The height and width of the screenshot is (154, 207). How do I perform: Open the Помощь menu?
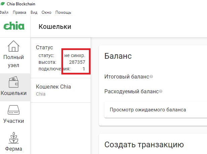[63, 12]
